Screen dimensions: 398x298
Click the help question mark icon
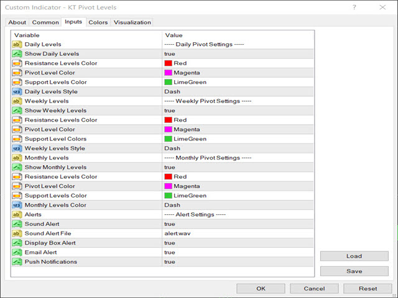[x=354, y=7]
